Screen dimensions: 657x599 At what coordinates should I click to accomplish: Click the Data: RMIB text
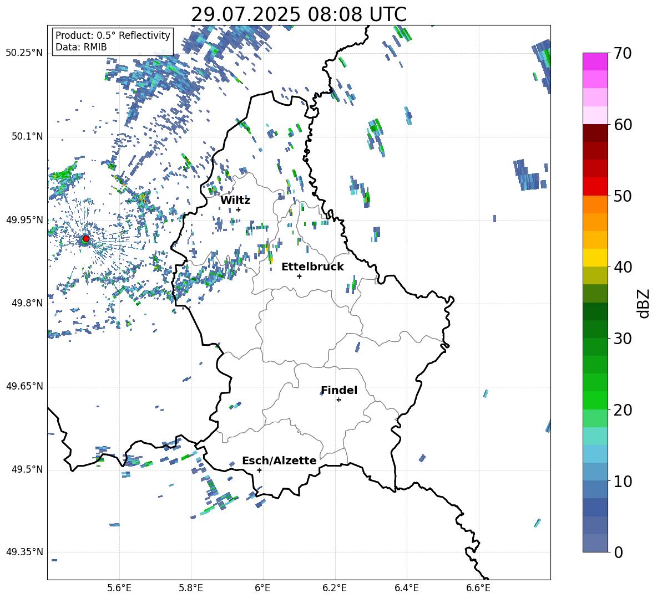[81, 47]
